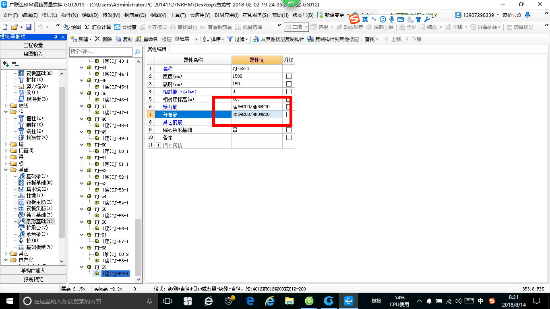Click component list vertical scrollbar

139,247
